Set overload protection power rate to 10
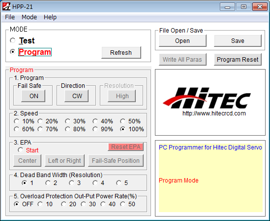This screenshot has height=221, width=270. point(40,204)
